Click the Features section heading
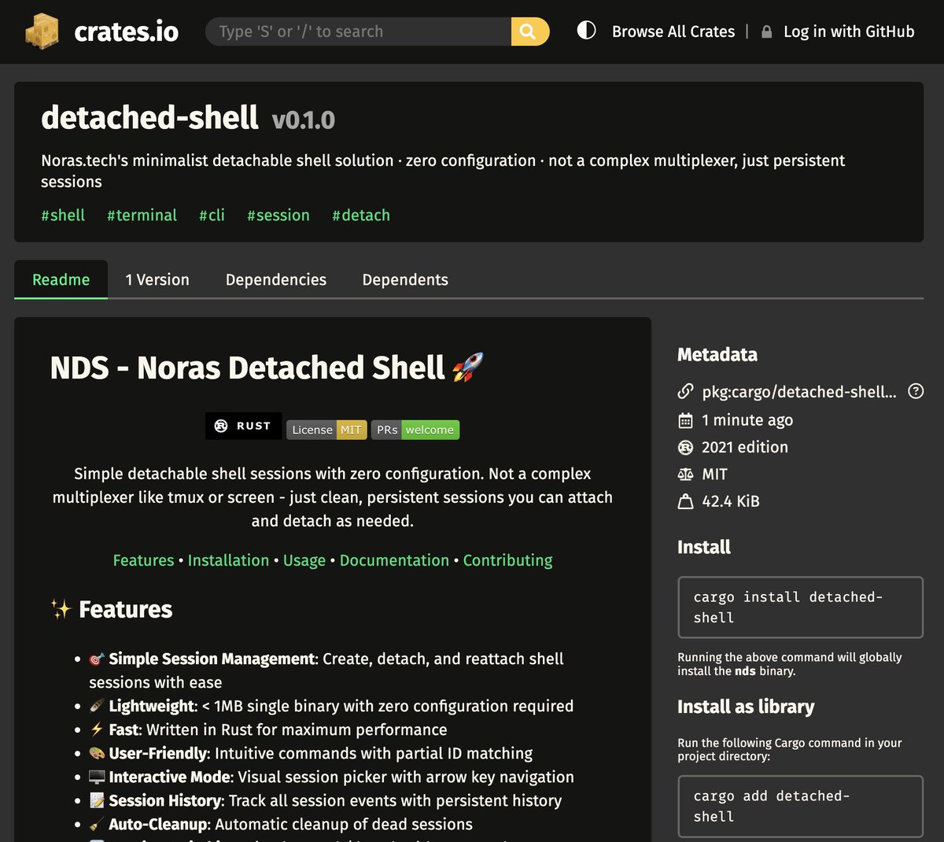 point(111,609)
